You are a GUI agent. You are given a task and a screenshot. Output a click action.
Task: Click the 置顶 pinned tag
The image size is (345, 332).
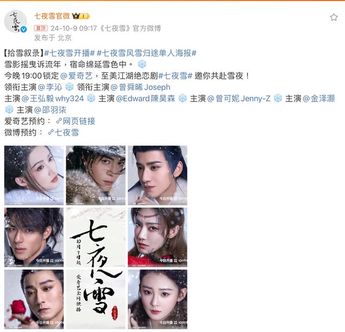(41, 28)
